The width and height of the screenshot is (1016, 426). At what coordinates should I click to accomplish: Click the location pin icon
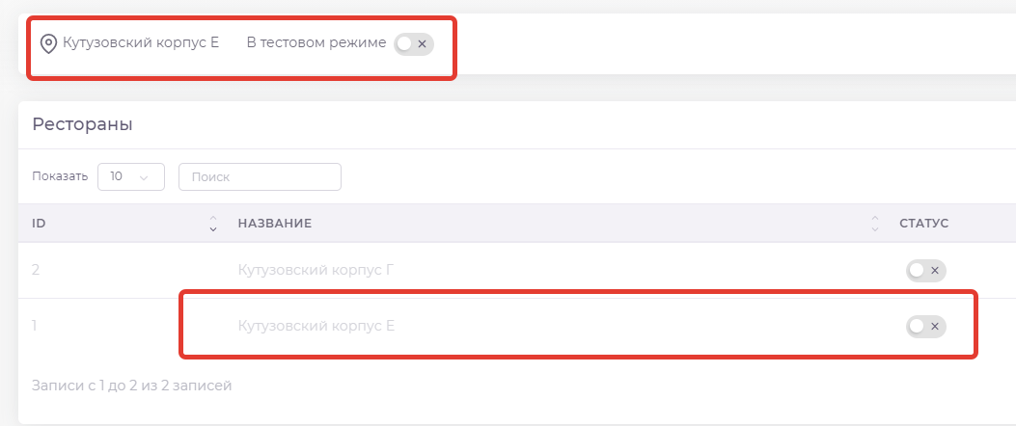(x=48, y=43)
